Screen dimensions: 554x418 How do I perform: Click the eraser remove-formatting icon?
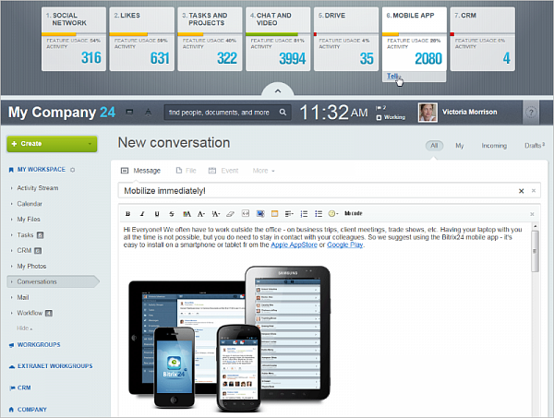(230, 213)
